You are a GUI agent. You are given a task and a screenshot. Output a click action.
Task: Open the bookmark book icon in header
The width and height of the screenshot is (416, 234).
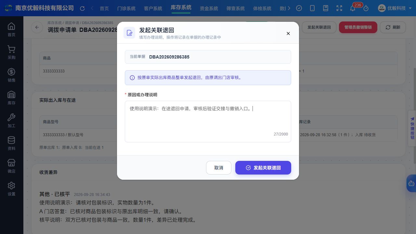tap(326, 8)
